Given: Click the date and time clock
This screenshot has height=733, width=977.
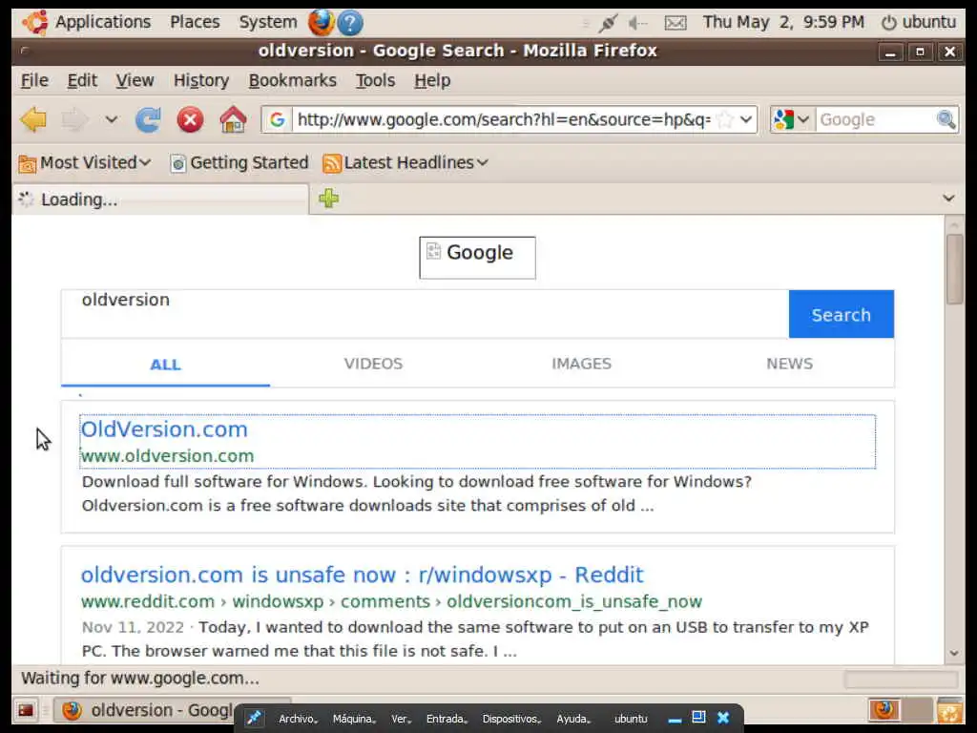Looking at the screenshot, I should coord(783,22).
